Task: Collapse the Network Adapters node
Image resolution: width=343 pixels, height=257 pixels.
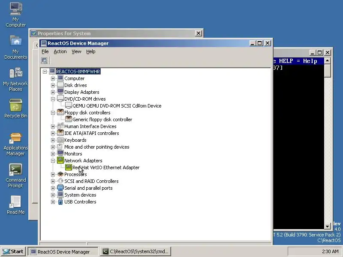Action: pos(53,161)
